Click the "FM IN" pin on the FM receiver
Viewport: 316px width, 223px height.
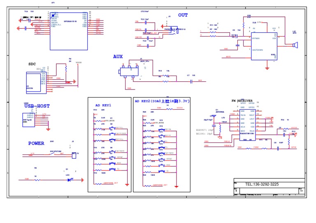[x=243, y=115]
